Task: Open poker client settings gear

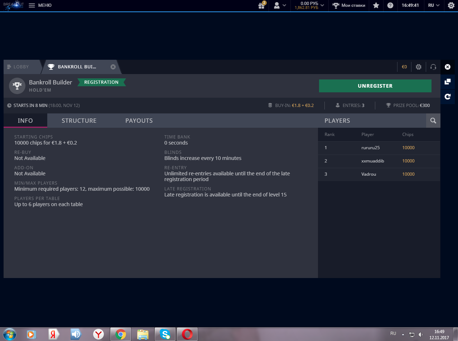Action: coord(419,67)
